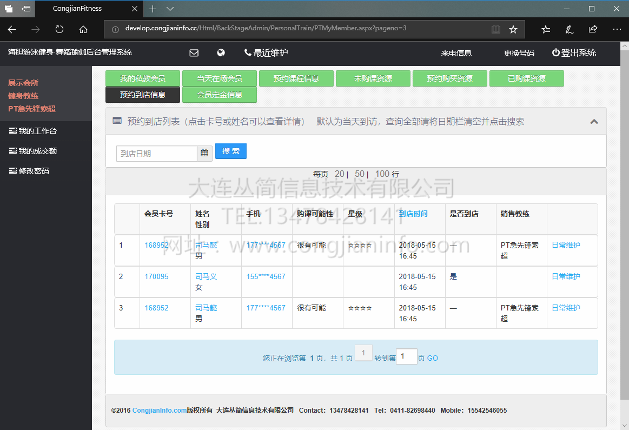Open card 168952 in row 3
The height and width of the screenshot is (430, 629).
coord(156,308)
